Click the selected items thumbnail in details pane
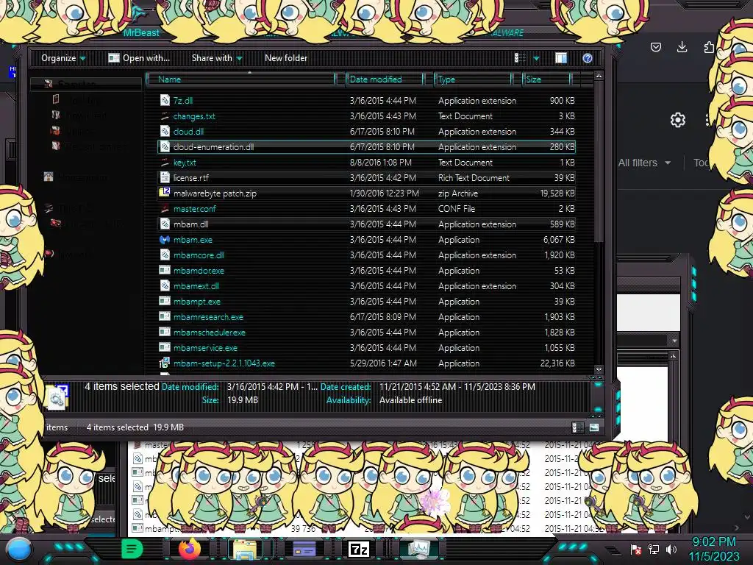The height and width of the screenshot is (565, 753). (57, 397)
